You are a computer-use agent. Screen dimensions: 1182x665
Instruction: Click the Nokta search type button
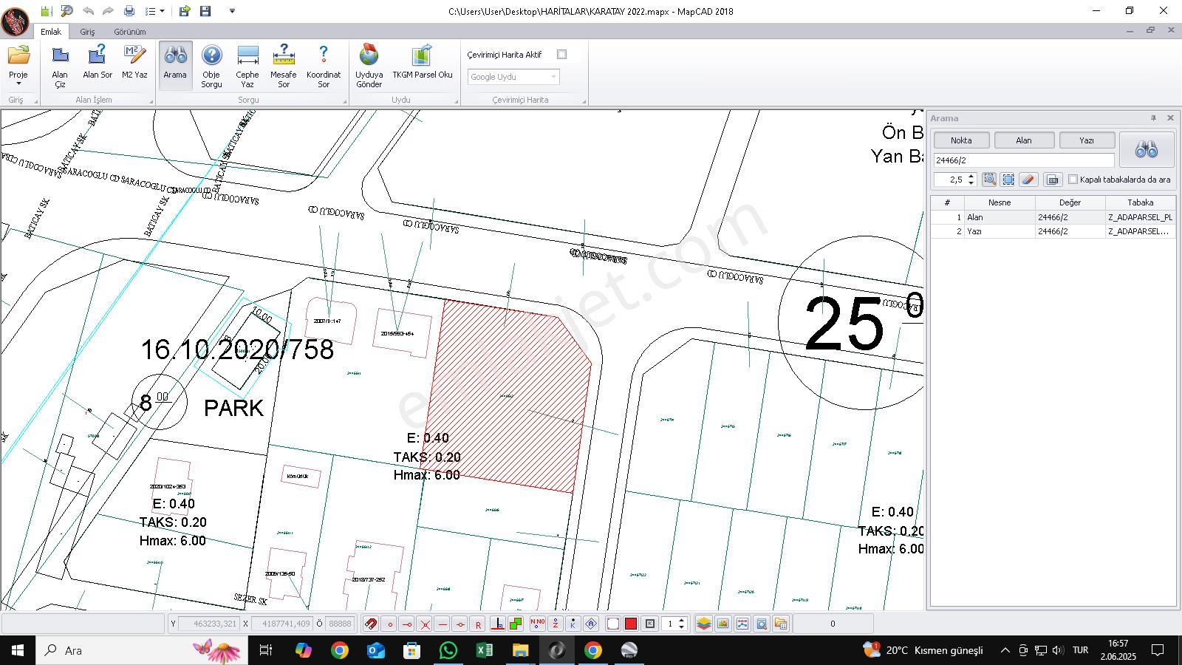click(961, 140)
